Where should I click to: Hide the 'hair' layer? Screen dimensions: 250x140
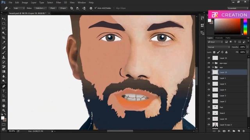click(x=209, y=107)
